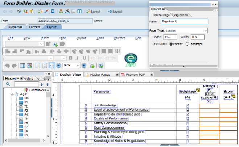This screenshot has width=239, height=147.
Task: Select the Portrait orientation radio button
Action: pos(171,44)
